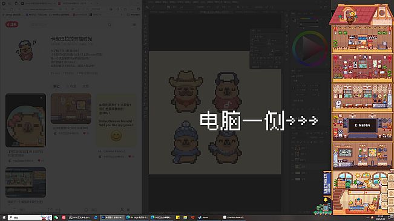Click the CINEMA screen in the game tower
The width and height of the screenshot is (394, 221).
pos(363,125)
